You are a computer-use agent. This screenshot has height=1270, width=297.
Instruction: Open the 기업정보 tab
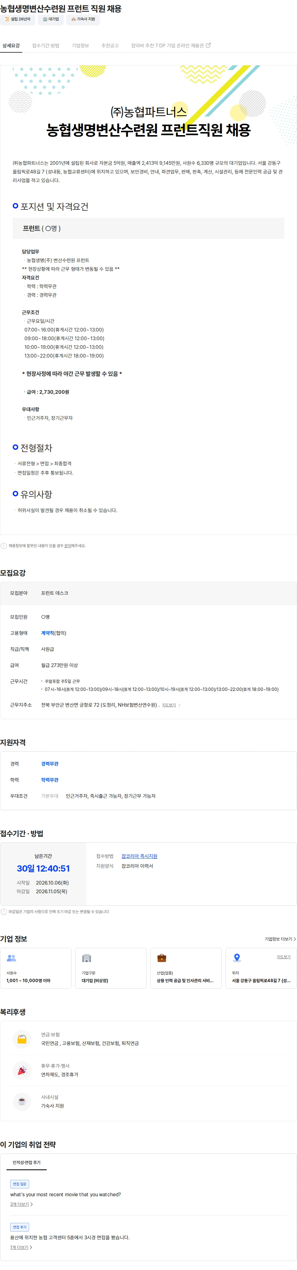coord(80,45)
